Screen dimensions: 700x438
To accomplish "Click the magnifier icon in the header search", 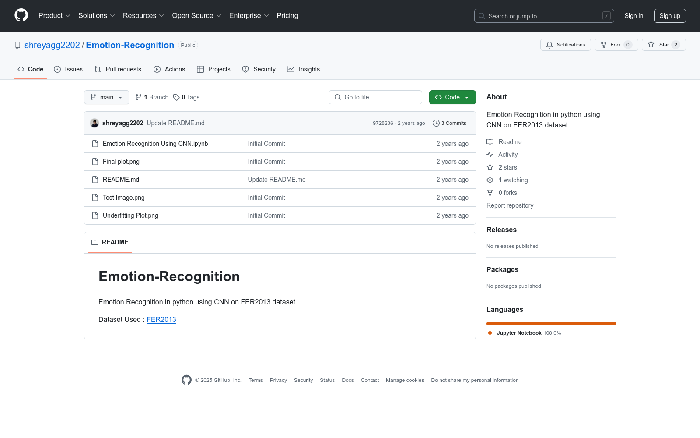I will (482, 16).
